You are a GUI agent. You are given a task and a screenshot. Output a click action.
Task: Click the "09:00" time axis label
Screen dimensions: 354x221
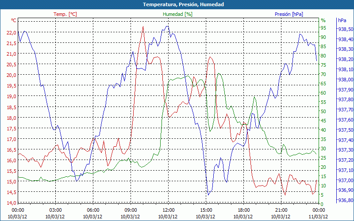click(x=131, y=211)
